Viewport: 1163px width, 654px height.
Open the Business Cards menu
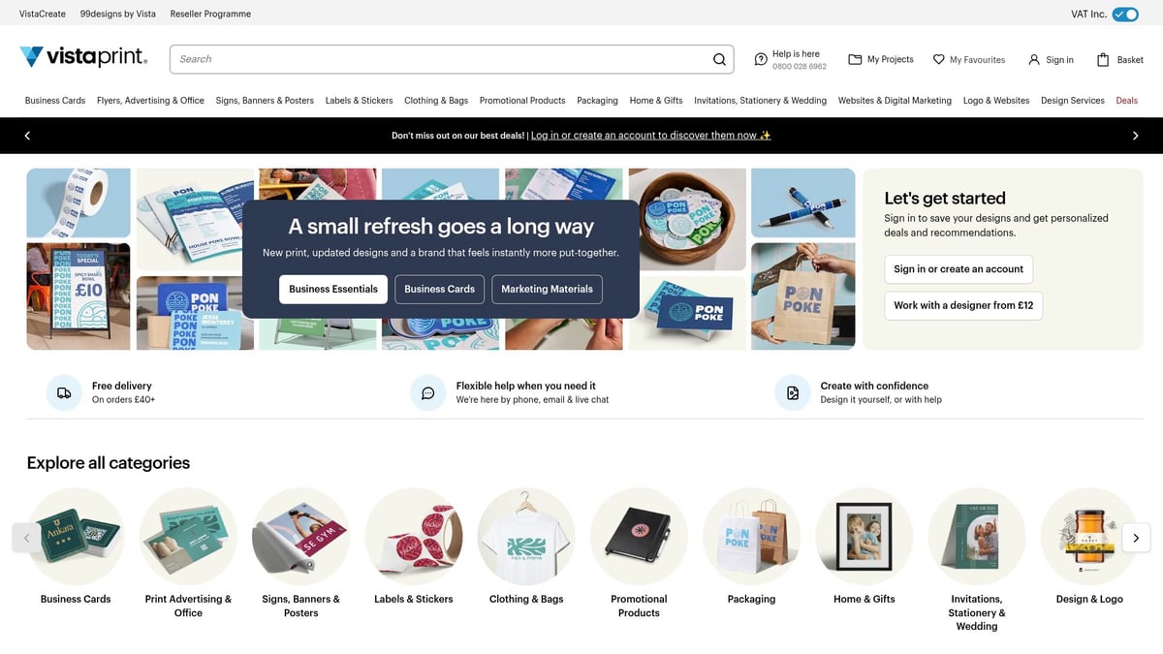coord(55,101)
